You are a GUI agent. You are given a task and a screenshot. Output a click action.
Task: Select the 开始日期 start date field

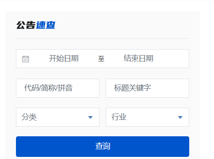pos(64,58)
